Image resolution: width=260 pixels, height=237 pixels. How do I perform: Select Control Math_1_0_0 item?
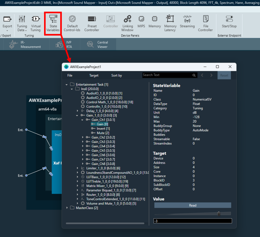point(110,102)
